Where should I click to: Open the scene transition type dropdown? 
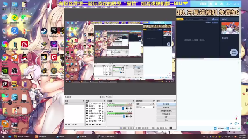click(x=144, y=104)
